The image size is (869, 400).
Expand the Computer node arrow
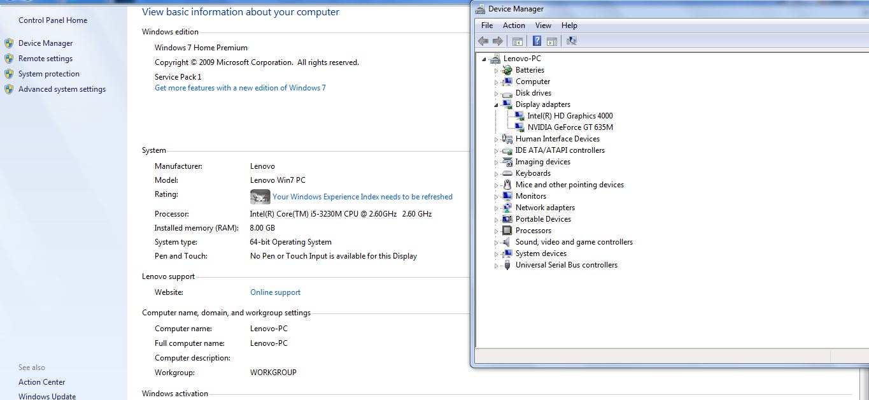pos(497,82)
